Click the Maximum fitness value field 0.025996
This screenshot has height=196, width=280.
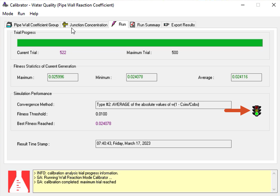point(63,77)
